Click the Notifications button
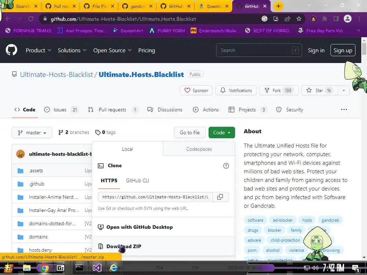 pos(236,90)
